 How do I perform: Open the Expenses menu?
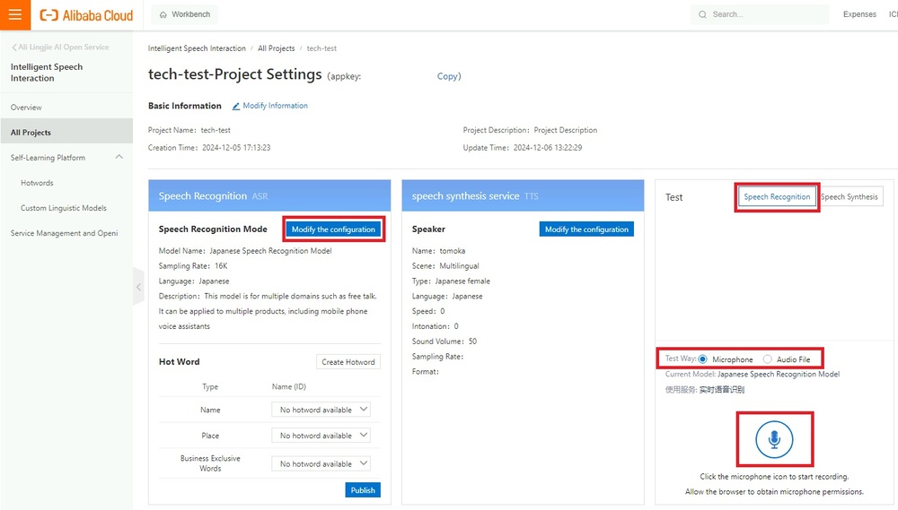859,14
